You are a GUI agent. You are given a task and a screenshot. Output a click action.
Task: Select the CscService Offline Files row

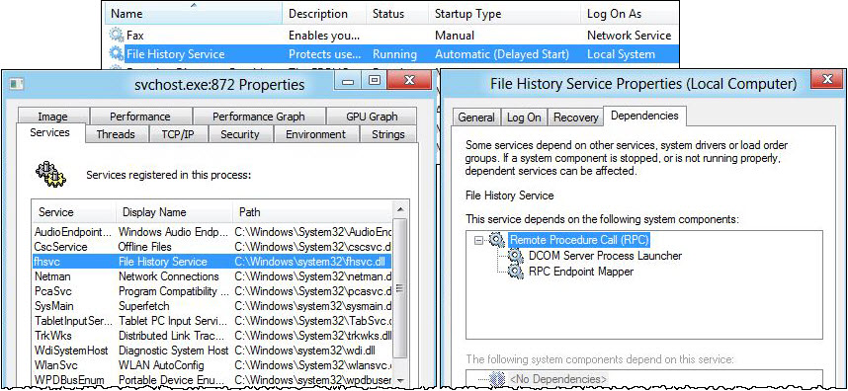click(x=212, y=247)
